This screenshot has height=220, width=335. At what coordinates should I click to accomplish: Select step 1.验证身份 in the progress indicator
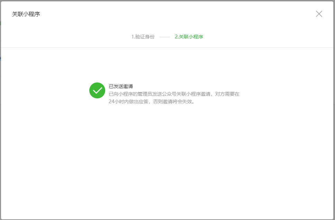point(143,37)
